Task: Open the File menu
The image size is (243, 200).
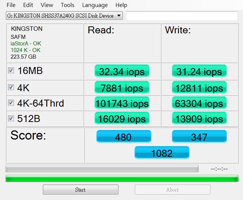Action: click(x=11, y=5)
